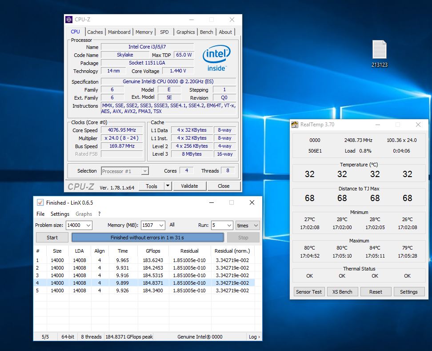The width and height of the screenshot is (432, 351).
Task: Open the Settings menu in LinX
Action: tap(60, 214)
